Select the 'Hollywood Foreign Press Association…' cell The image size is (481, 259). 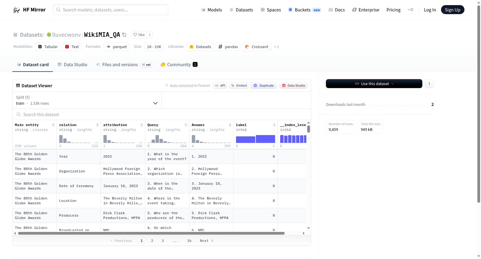pyautogui.click(x=123, y=171)
